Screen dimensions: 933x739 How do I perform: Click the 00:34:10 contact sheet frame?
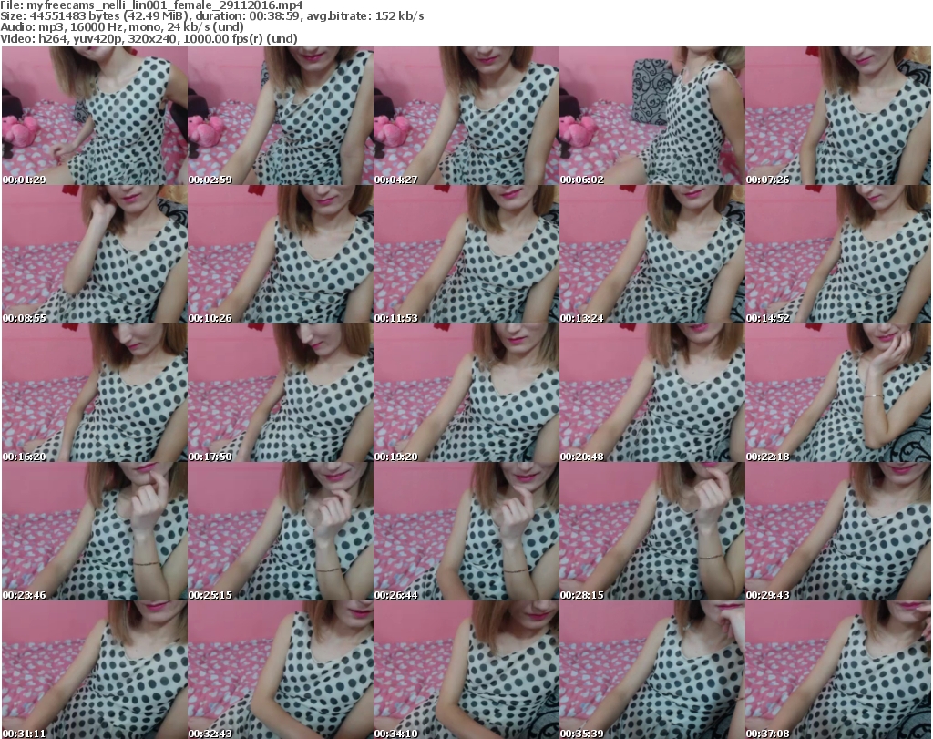pos(466,670)
